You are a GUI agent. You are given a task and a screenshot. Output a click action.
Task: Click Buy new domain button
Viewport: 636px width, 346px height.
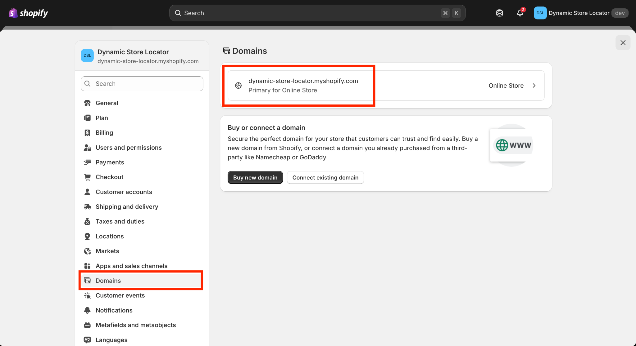tap(255, 177)
